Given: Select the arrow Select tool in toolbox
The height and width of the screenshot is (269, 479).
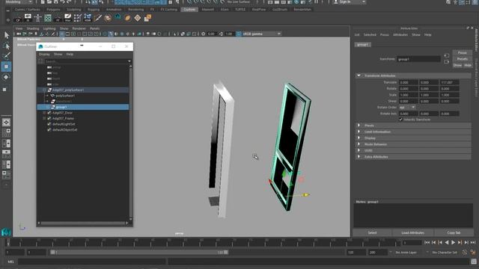Looking at the screenshot, I should [7, 35].
